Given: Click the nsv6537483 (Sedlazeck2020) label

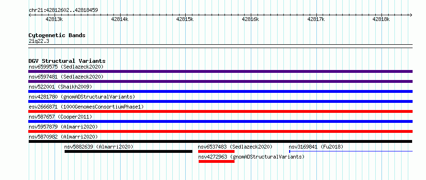Looking at the screenshot, I should [235, 147].
